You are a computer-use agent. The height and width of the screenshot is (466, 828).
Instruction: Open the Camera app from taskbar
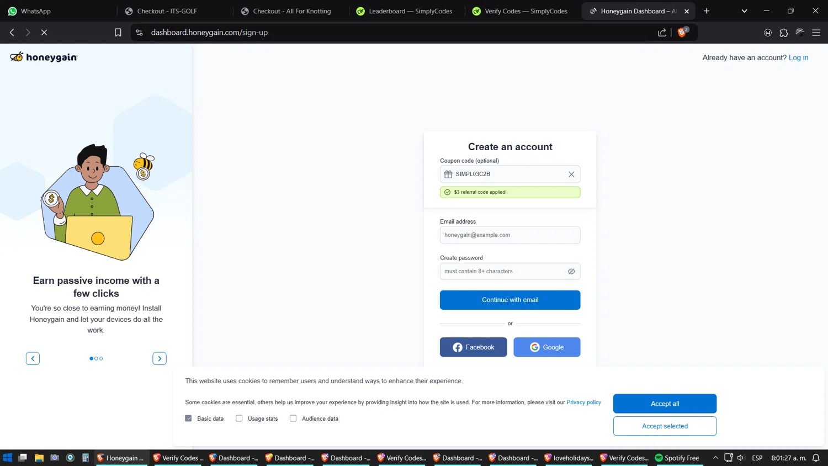tap(54, 458)
